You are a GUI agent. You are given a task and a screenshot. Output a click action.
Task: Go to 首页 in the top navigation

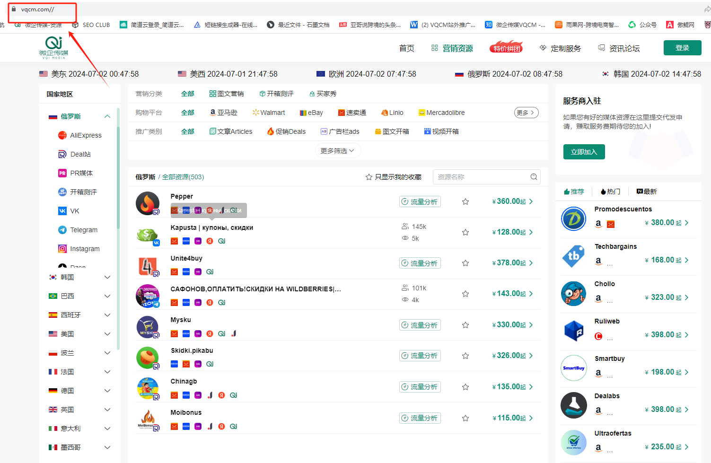407,48
